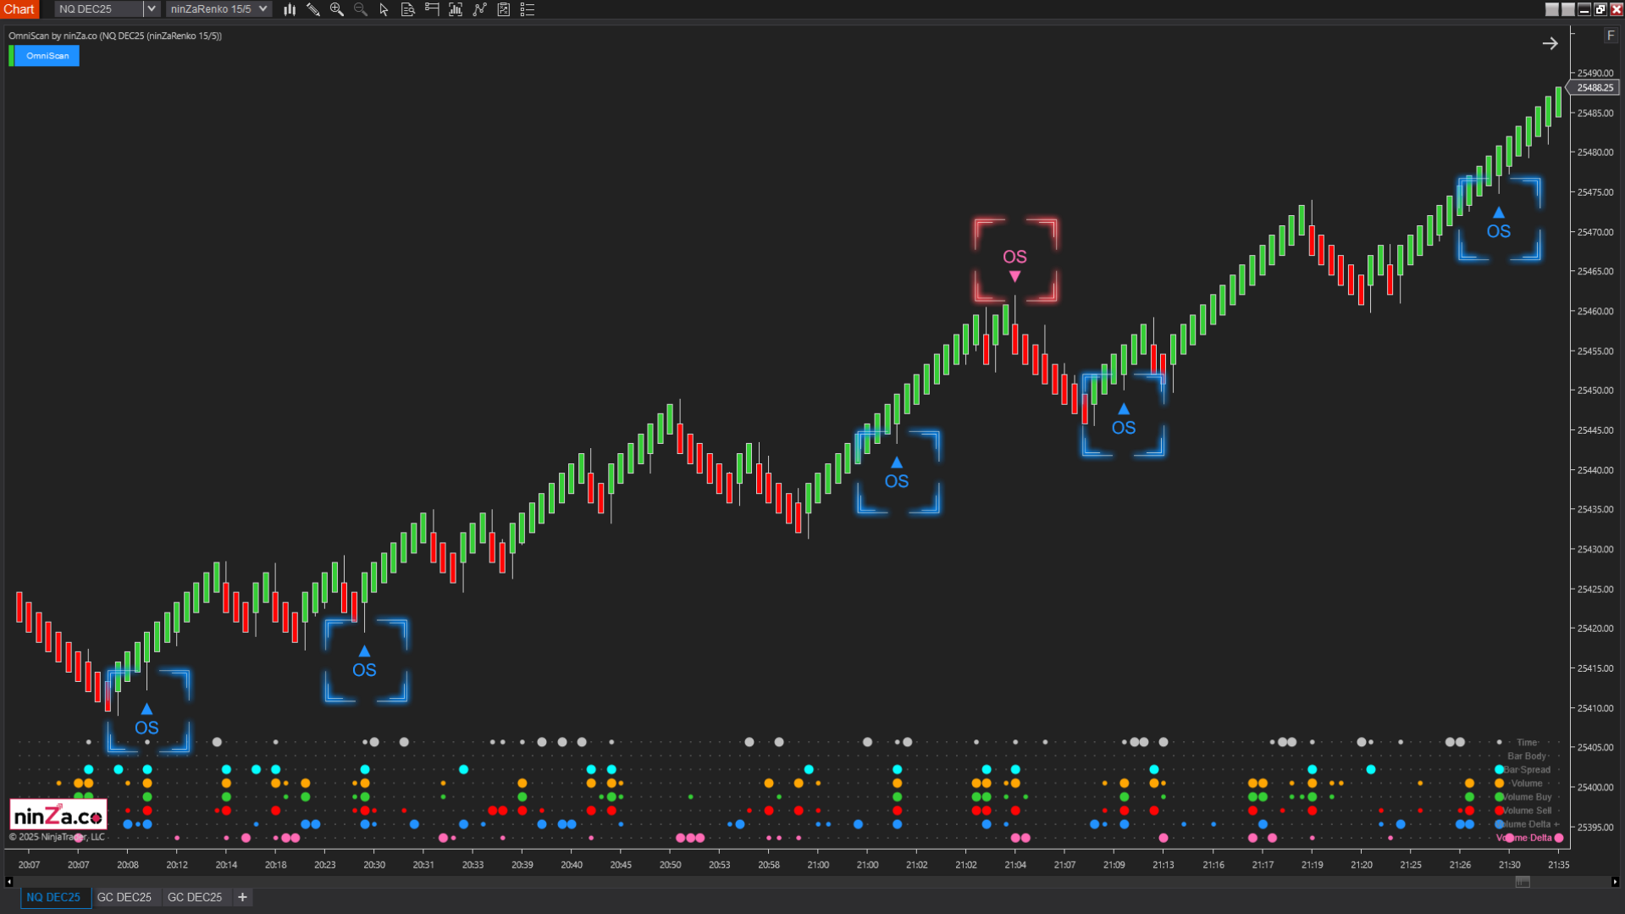Viewport: 1625px width, 914px height.
Task: Open the NQ DEC25 instrument dropdown
Action: (x=151, y=9)
